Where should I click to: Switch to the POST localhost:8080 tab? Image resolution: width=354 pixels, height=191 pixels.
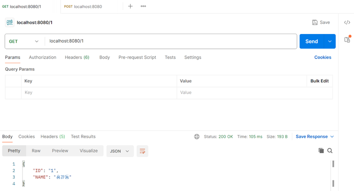pyautogui.click(x=83, y=7)
